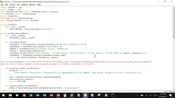Open the volume control in tray
The image size is (175, 98).
[150, 95]
